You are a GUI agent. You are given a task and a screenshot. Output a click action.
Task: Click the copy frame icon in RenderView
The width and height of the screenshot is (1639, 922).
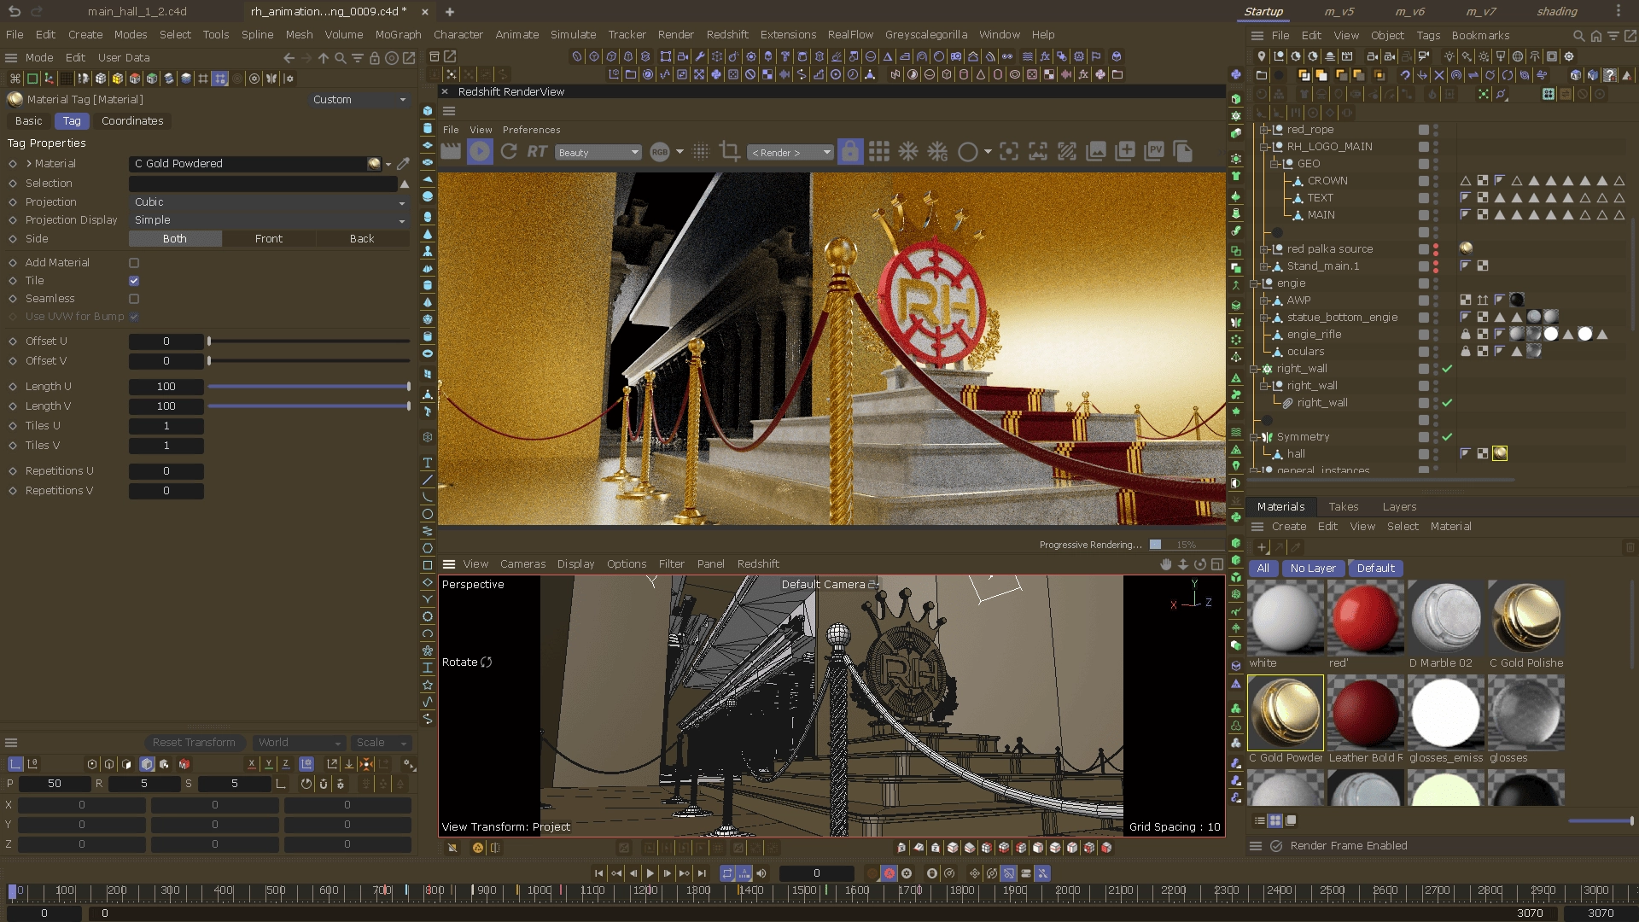click(x=1183, y=152)
